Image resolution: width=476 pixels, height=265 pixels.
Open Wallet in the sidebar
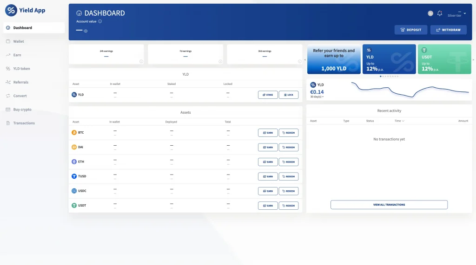pyautogui.click(x=19, y=41)
